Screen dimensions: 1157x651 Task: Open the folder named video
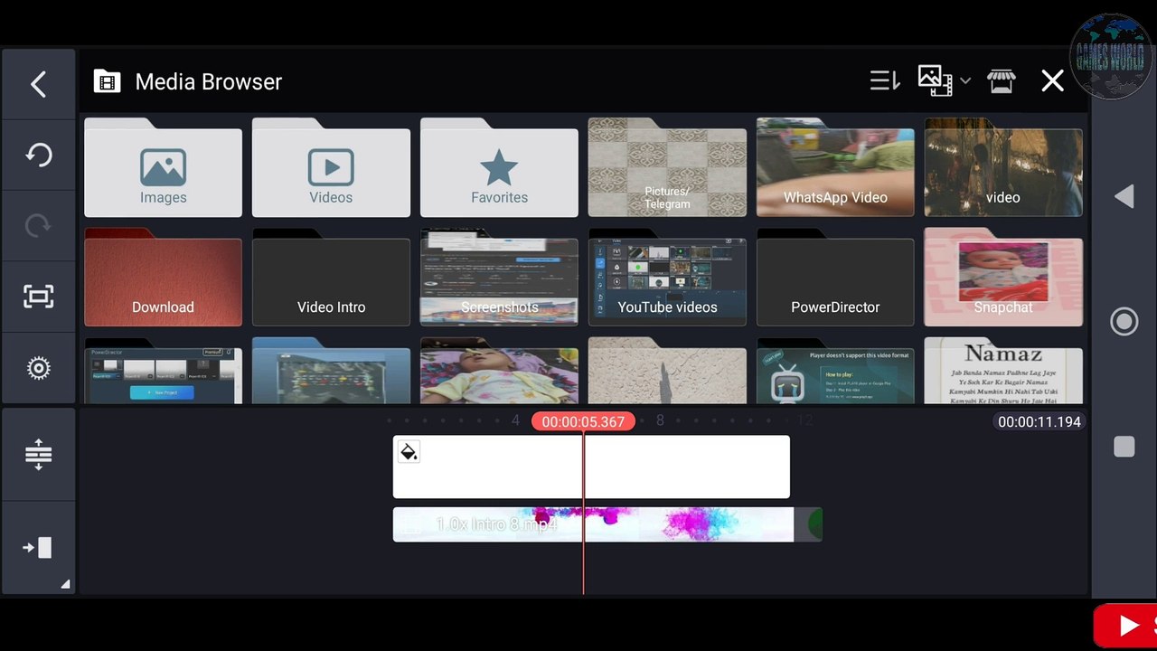pos(1003,168)
